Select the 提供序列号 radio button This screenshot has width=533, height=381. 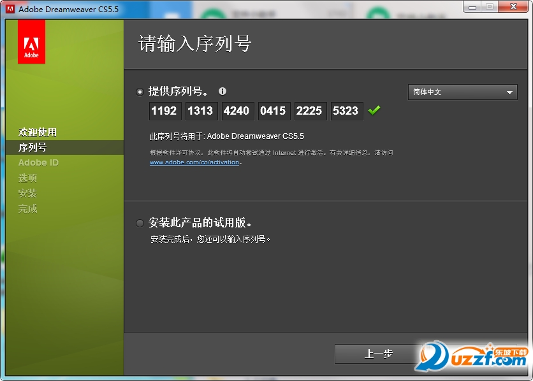click(140, 92)
